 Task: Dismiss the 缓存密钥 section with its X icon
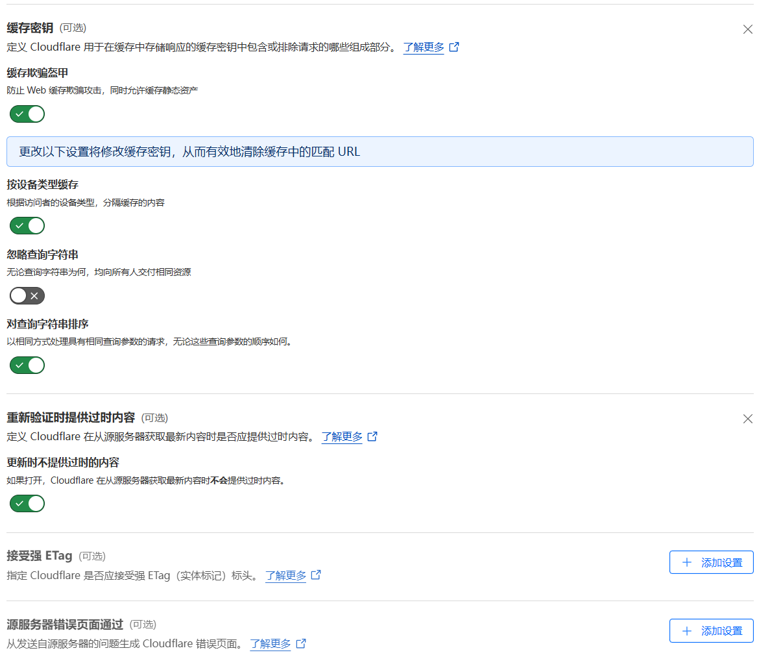point(747,29)
